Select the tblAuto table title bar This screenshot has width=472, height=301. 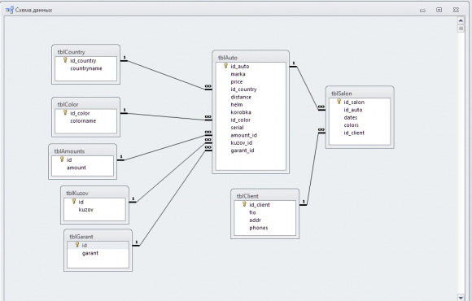[x=251, y=57]
